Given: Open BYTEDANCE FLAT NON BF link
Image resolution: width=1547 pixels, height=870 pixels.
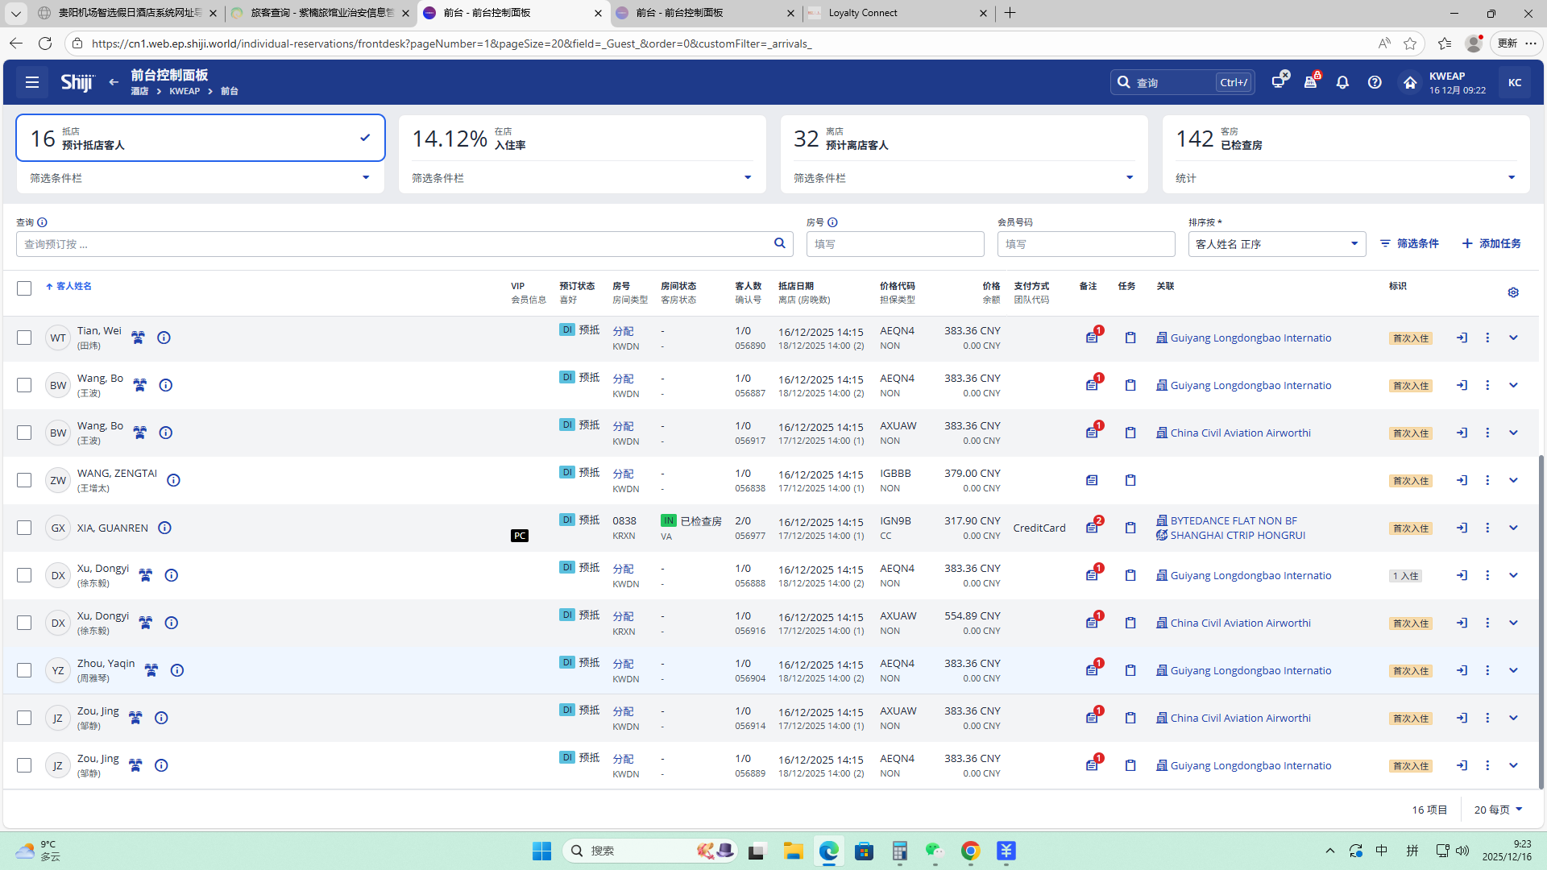Looking at the screenshot, I should [x=1233, y=520].
